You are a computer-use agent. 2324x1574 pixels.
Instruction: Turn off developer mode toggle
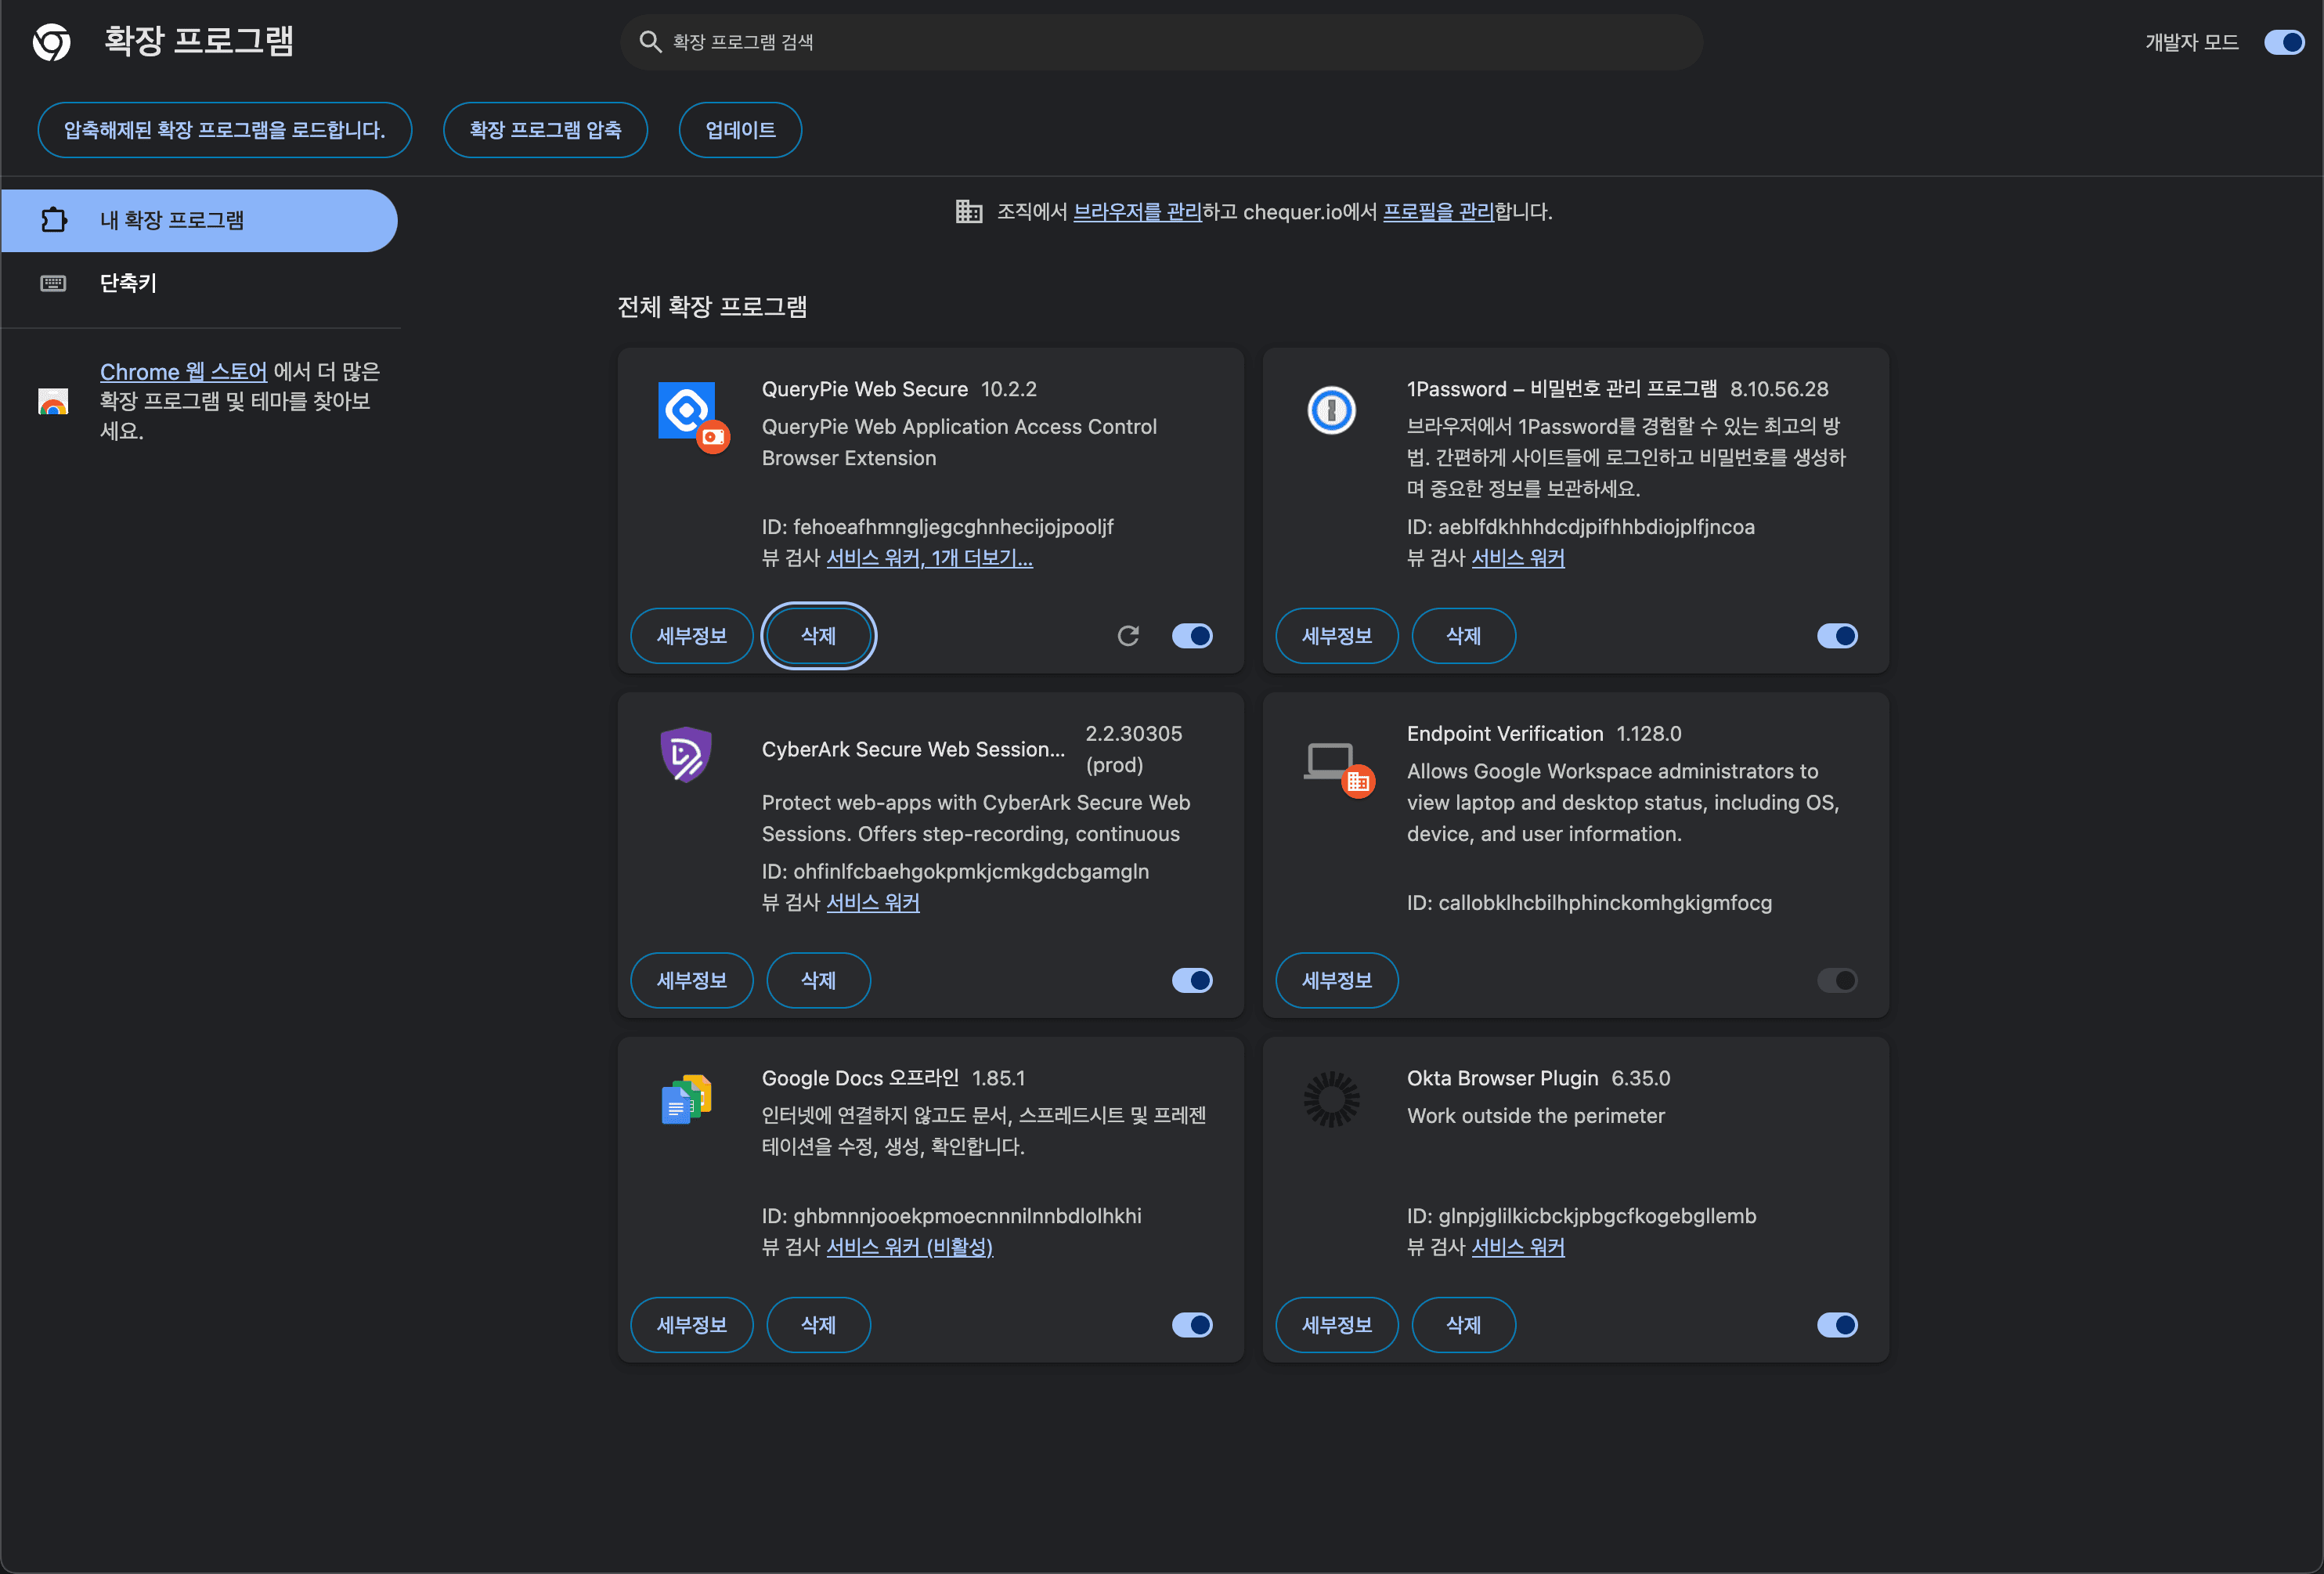2283,42
